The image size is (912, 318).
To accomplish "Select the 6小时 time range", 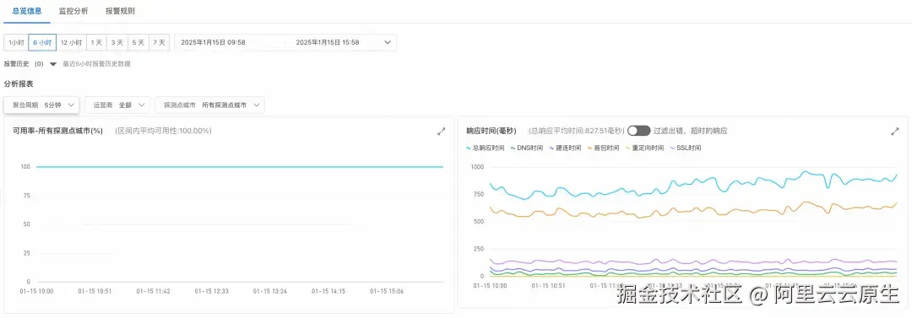I will [x=42, y=42].
